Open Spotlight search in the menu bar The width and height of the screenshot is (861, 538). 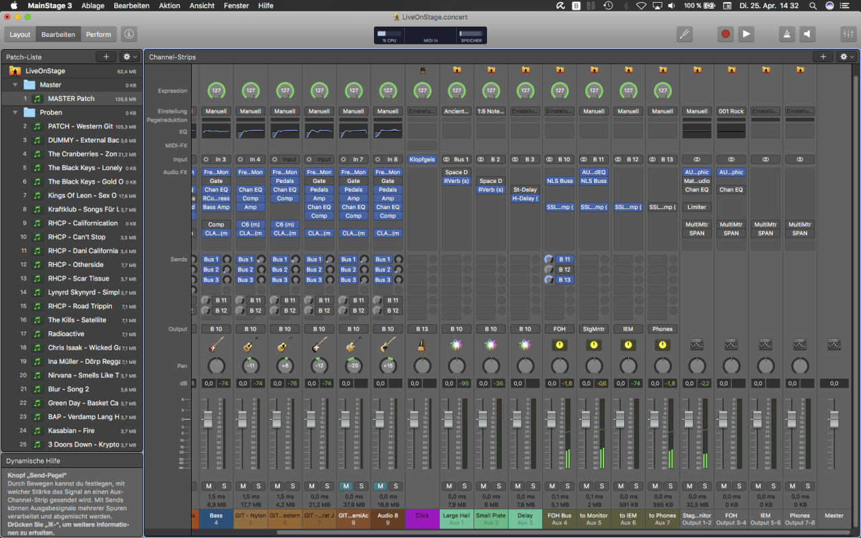(x=813, y=5)
